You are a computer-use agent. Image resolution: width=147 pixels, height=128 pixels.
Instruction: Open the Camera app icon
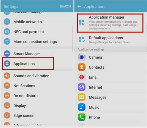point(82,57)
